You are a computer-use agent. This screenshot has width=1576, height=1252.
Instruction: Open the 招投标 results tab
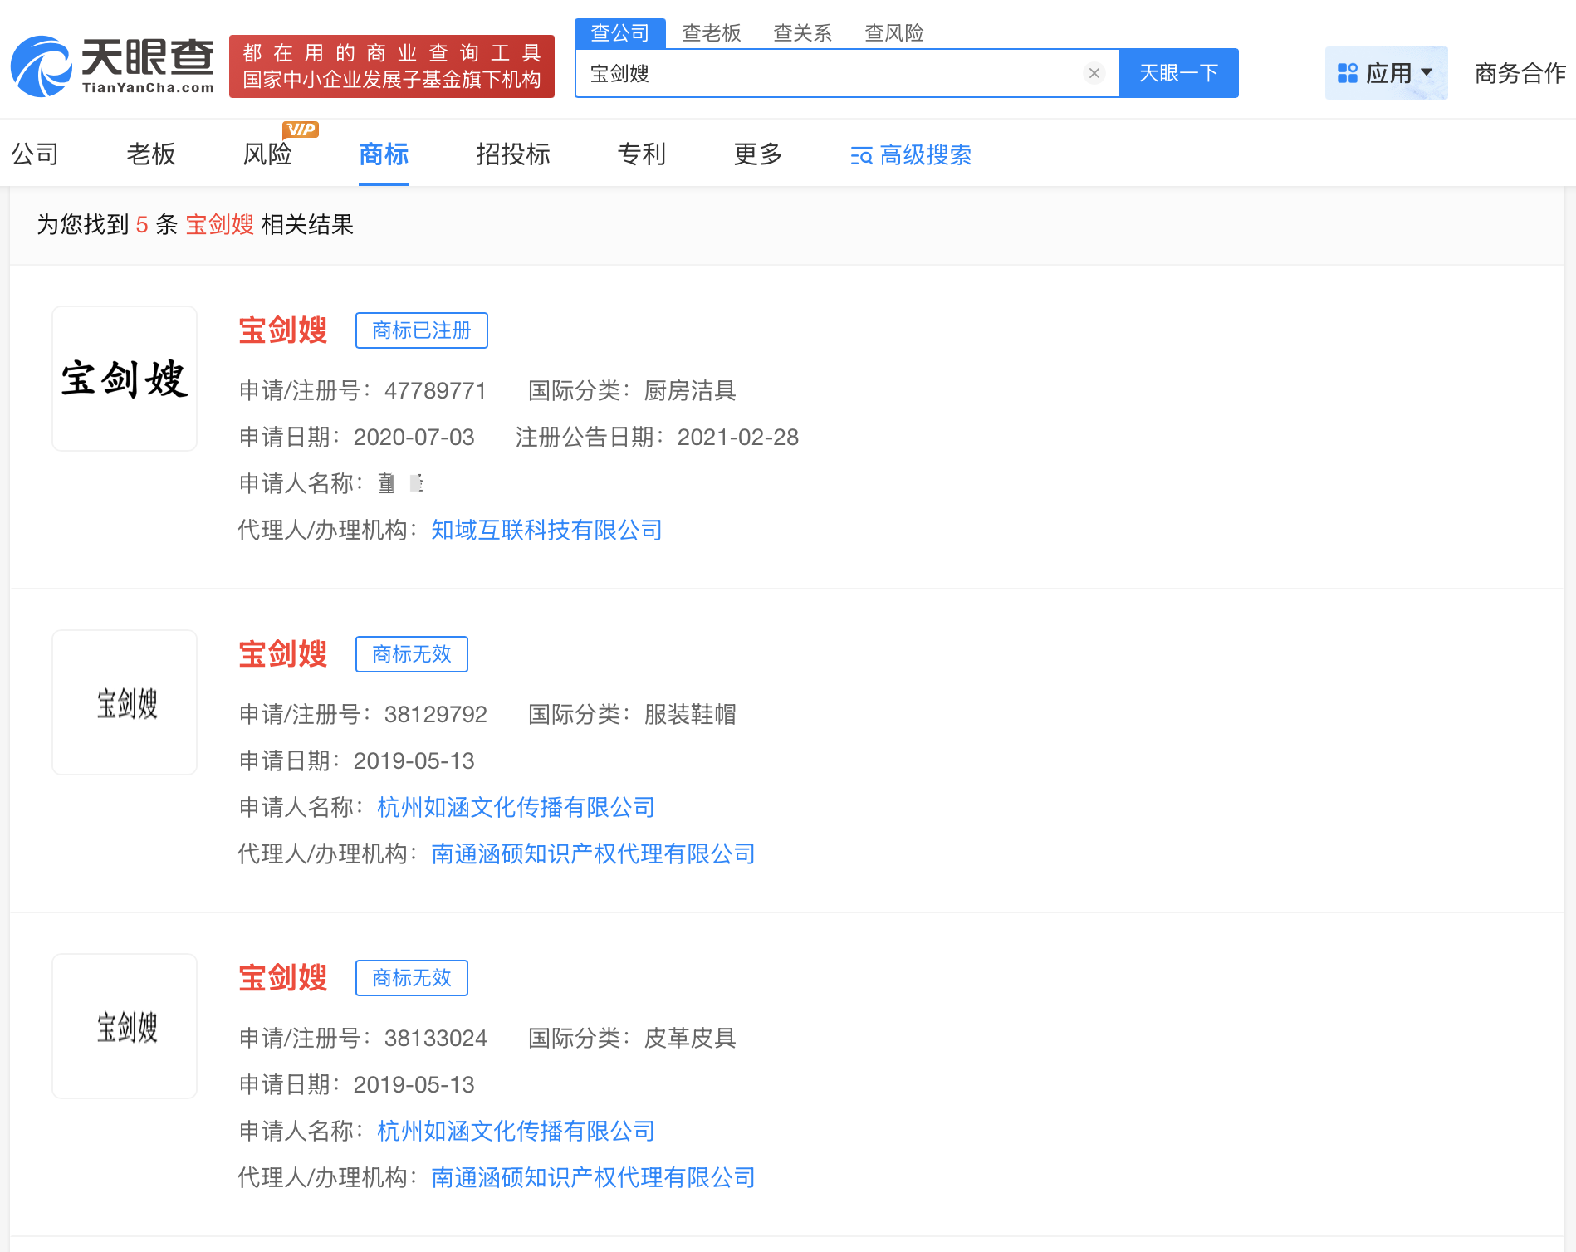click(x=513, y=154)
